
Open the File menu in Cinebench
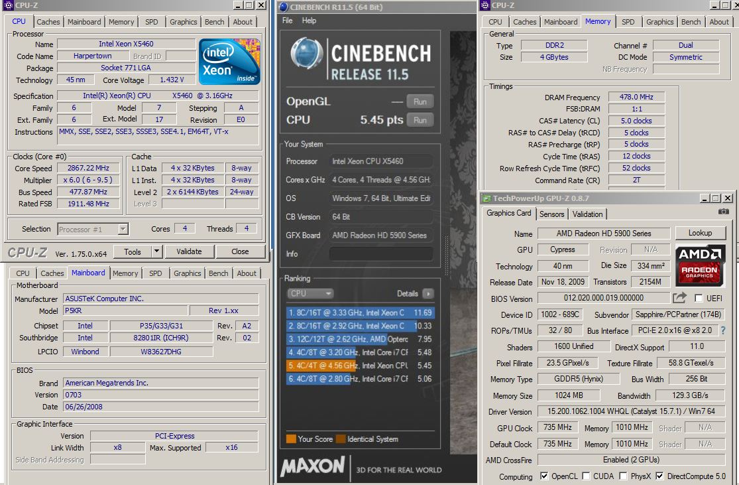tap(287, 21)
